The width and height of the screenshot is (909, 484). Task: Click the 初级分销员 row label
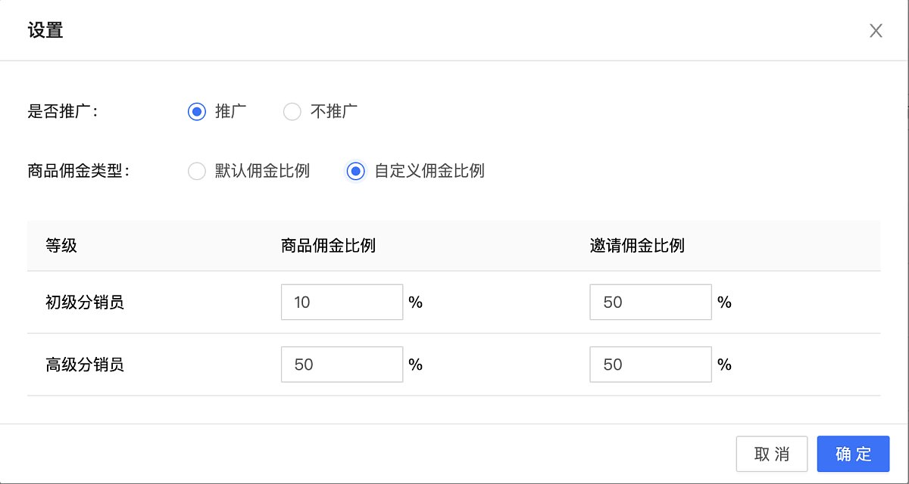(x=85, y=303)
